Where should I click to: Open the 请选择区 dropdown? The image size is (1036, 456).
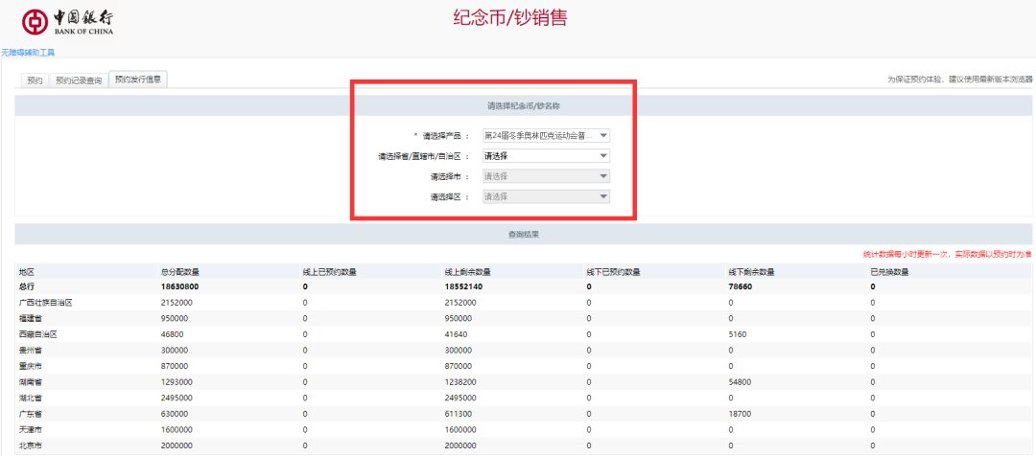(547, 196)
